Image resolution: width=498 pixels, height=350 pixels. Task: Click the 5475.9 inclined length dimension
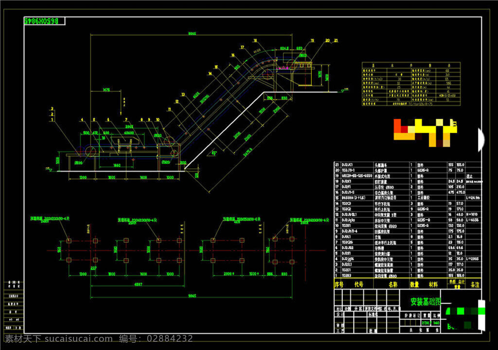click(248, 152)
